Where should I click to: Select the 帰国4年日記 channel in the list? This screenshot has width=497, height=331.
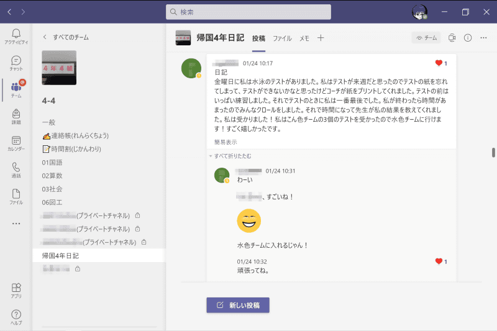click(99, 256)
